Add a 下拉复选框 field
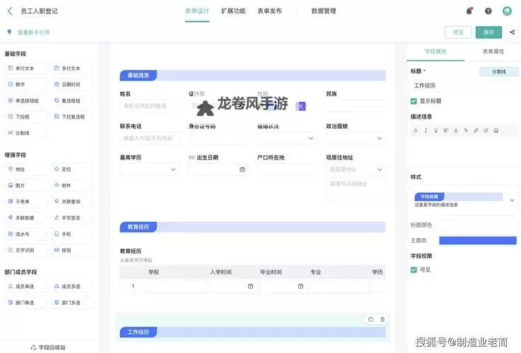The image size is (521, 353). (72, 116)
